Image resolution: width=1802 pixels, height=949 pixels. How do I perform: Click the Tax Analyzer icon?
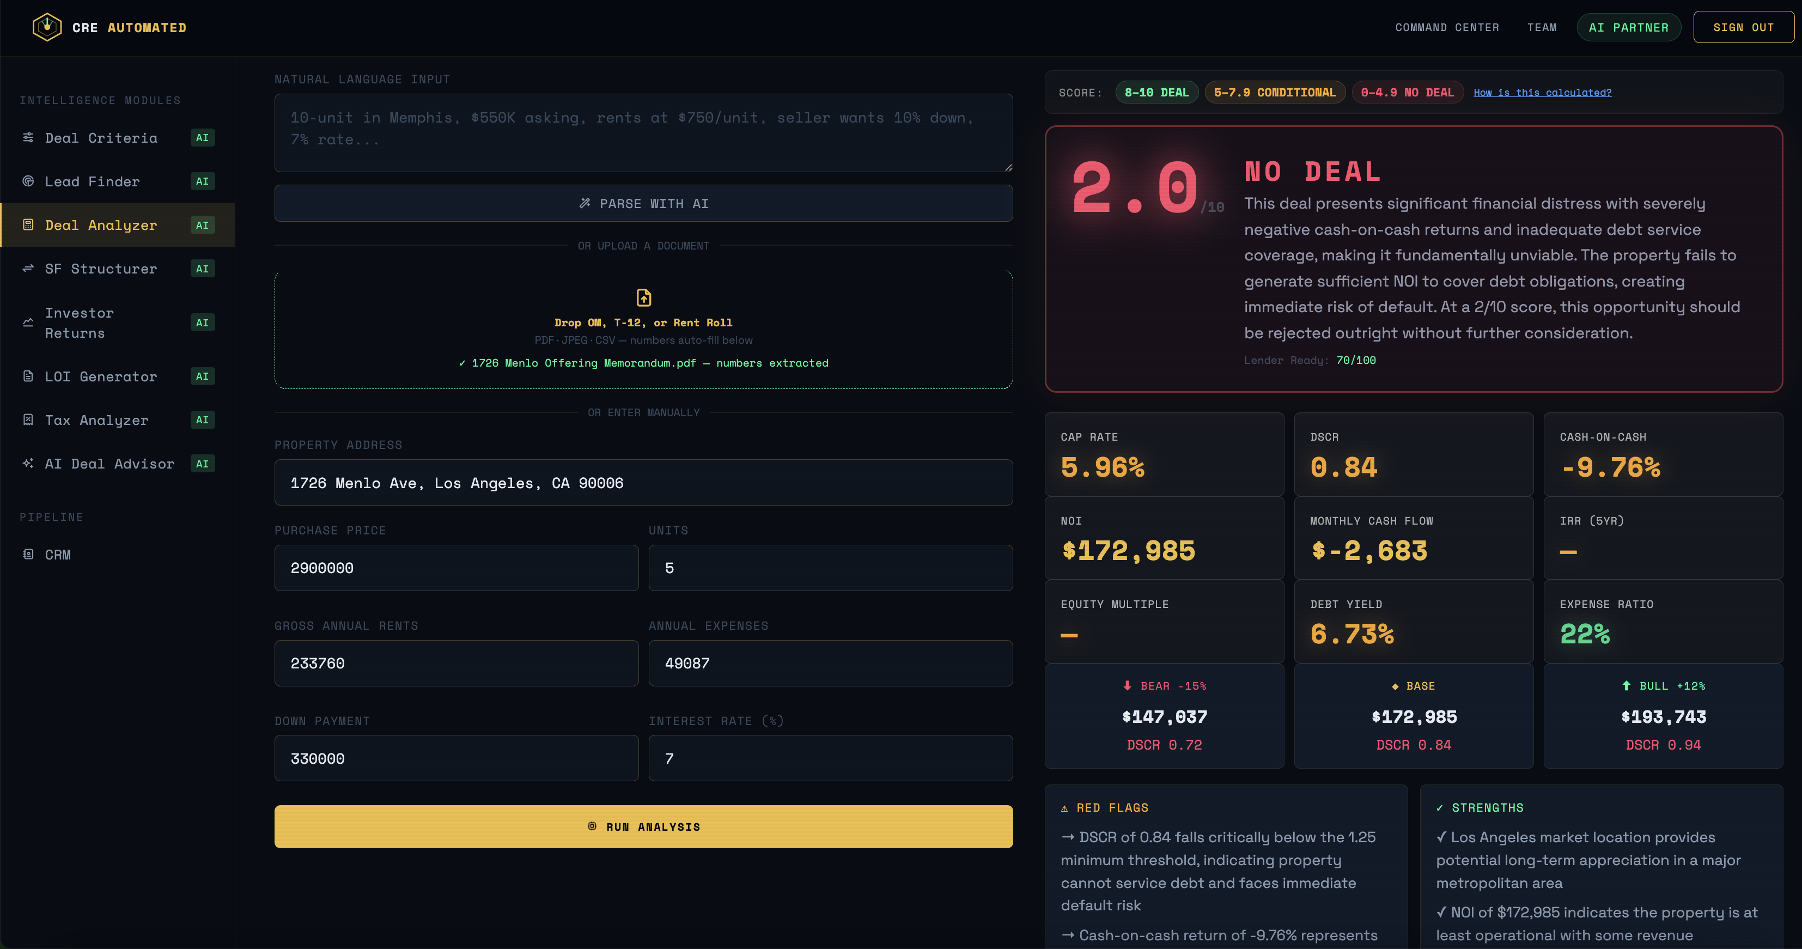(28, 419)
